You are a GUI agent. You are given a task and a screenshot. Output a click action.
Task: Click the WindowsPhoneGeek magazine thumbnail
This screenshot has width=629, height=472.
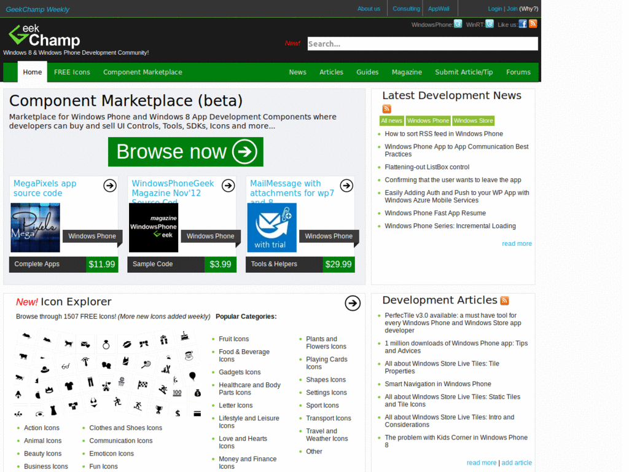(154, 227)
